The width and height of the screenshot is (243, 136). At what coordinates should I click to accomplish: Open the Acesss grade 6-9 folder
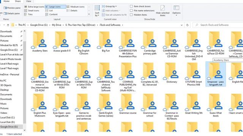point(62,42)
